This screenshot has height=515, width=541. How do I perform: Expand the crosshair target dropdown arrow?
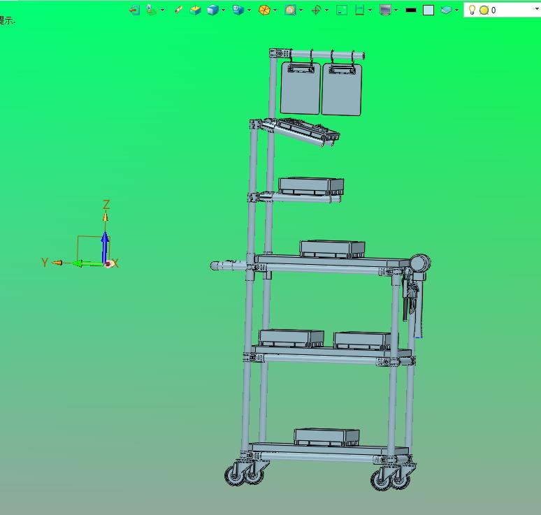point(326,10)
